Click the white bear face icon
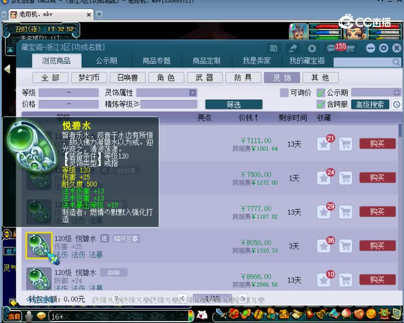 (x=202, y=315)
